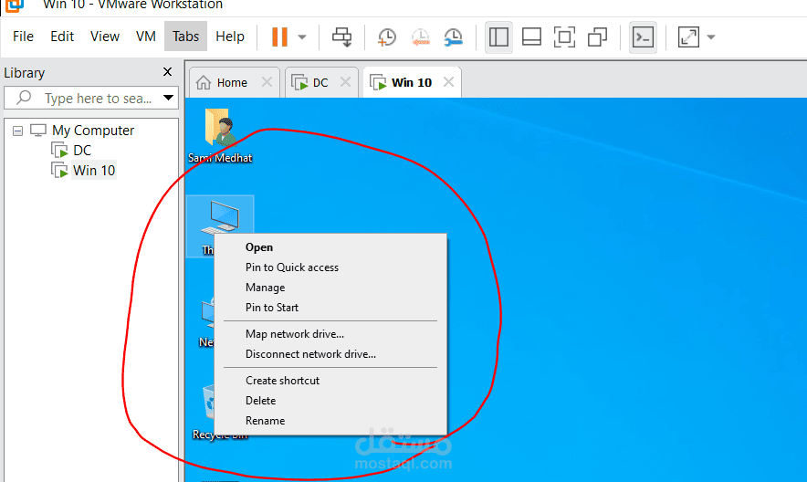Choose Disconnect network drive
The image size is (807, 482).
click(330, 354)
